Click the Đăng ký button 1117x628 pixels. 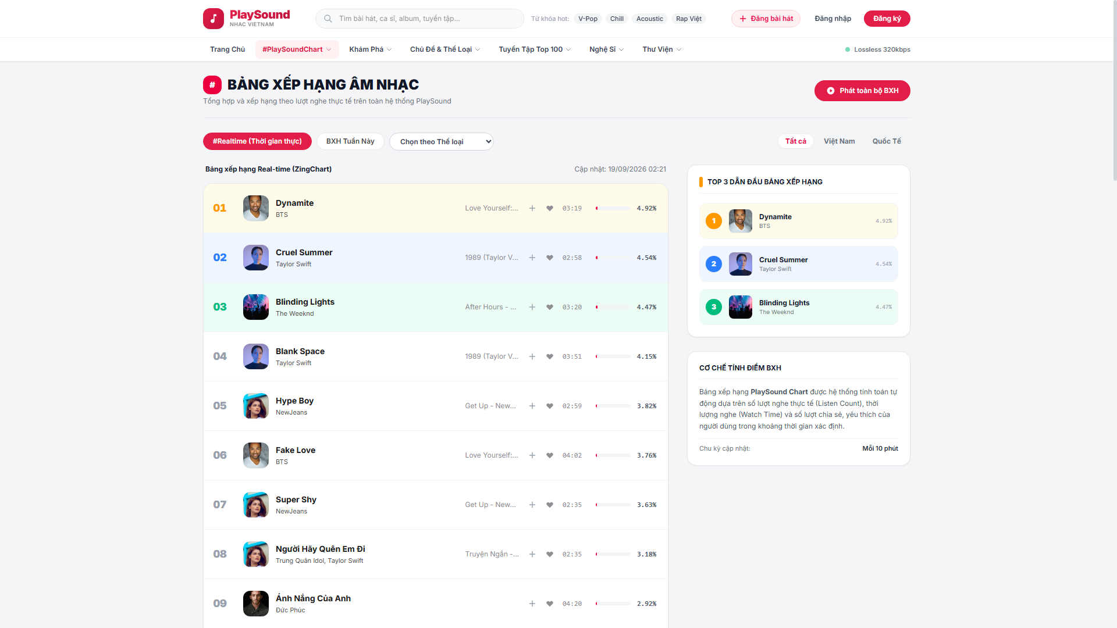887,19
